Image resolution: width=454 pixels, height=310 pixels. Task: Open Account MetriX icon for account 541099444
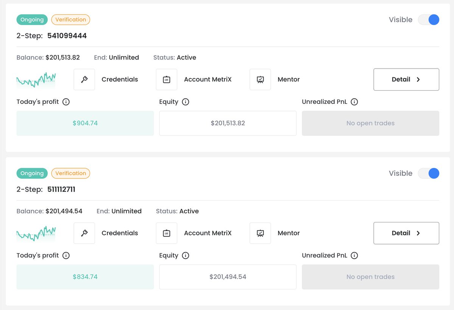tap(166, 80)
